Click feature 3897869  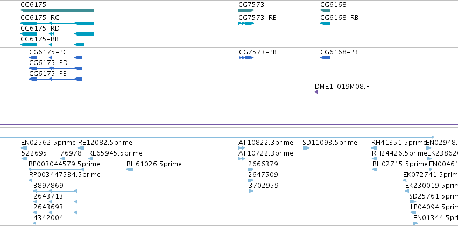pos(48,186)
